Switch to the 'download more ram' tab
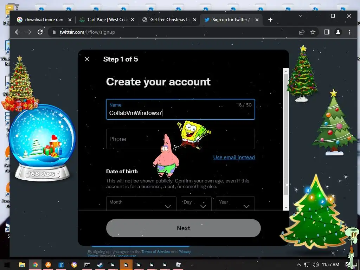This screenshot has height=270, width=360. pos(44,20)
